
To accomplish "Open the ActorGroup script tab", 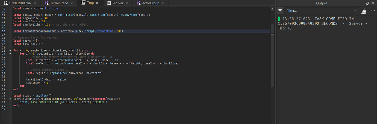I will point(151,3).
